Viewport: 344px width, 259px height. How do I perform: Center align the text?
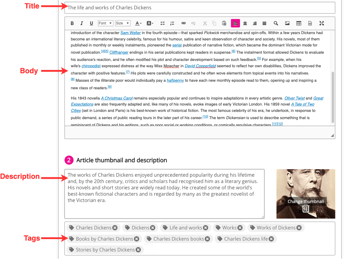pos(245,23)
